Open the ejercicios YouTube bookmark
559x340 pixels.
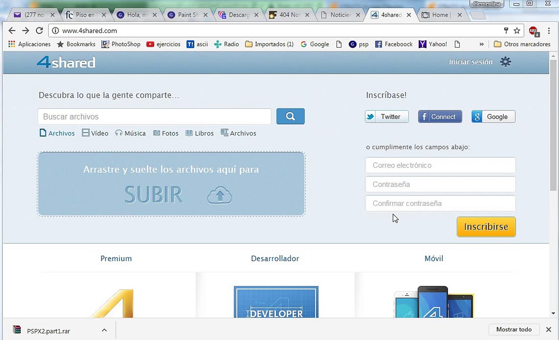(x=163, y=44)
